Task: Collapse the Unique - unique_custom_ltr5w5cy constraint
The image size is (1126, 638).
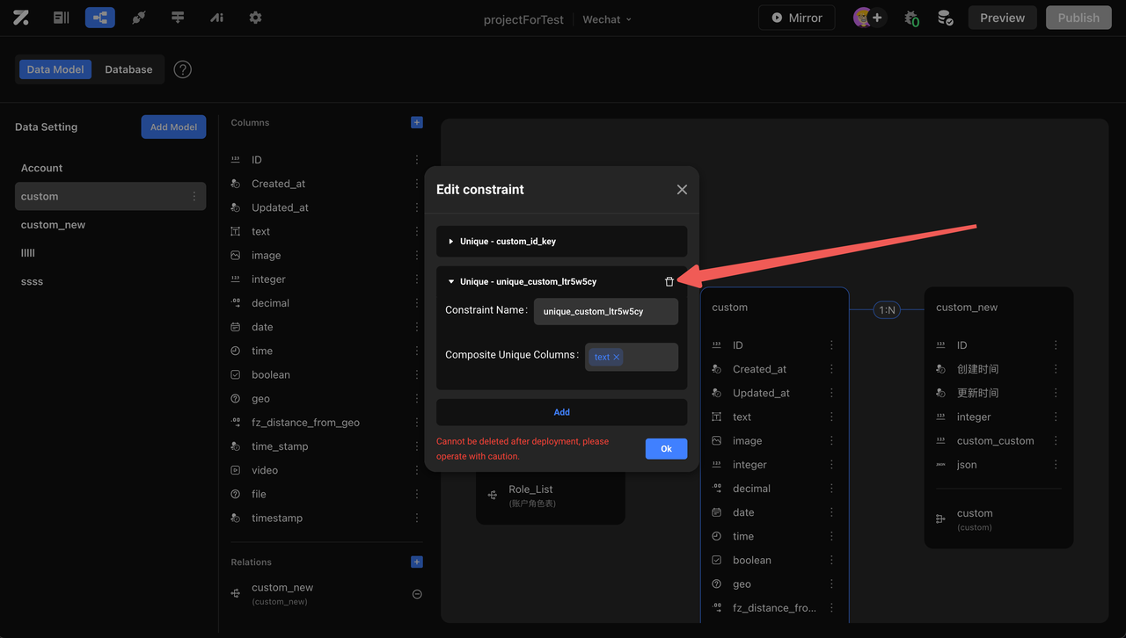Action: click(451, 282)
